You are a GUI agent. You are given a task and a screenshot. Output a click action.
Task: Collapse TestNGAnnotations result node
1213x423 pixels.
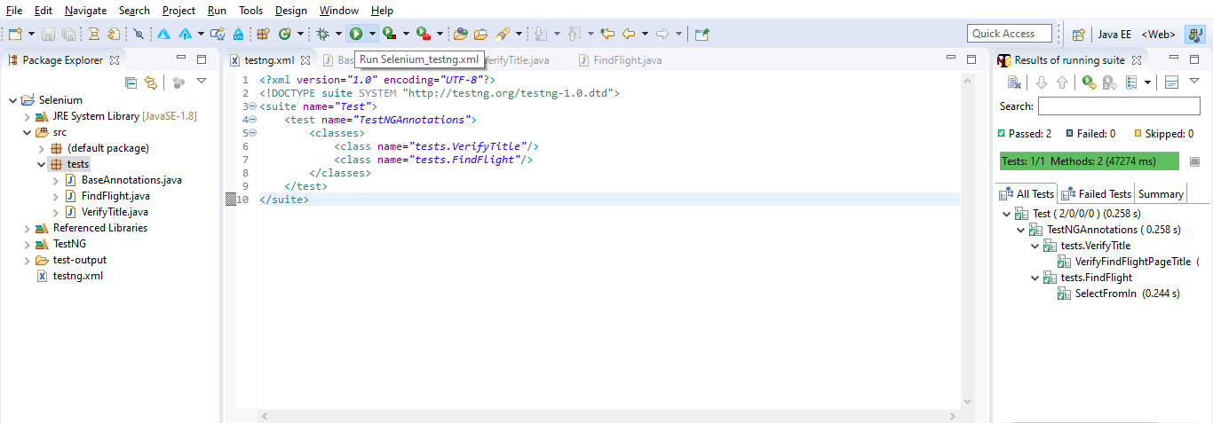click(1020, 230)
